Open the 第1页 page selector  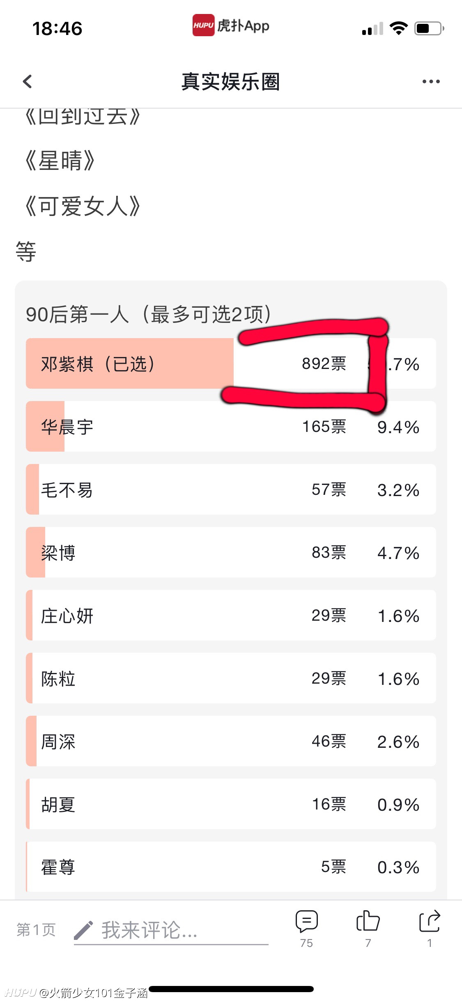[x=36, y=930]
